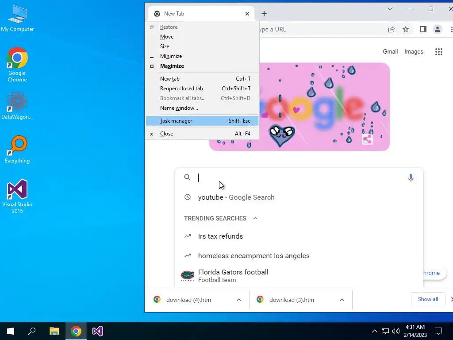Close the New Tab tab
The image size is (453, 340).
pyautogui.click(x=247, y=14)
